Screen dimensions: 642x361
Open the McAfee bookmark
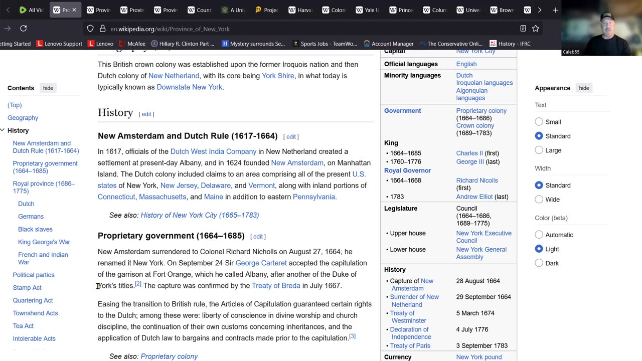tap(131, 44)
